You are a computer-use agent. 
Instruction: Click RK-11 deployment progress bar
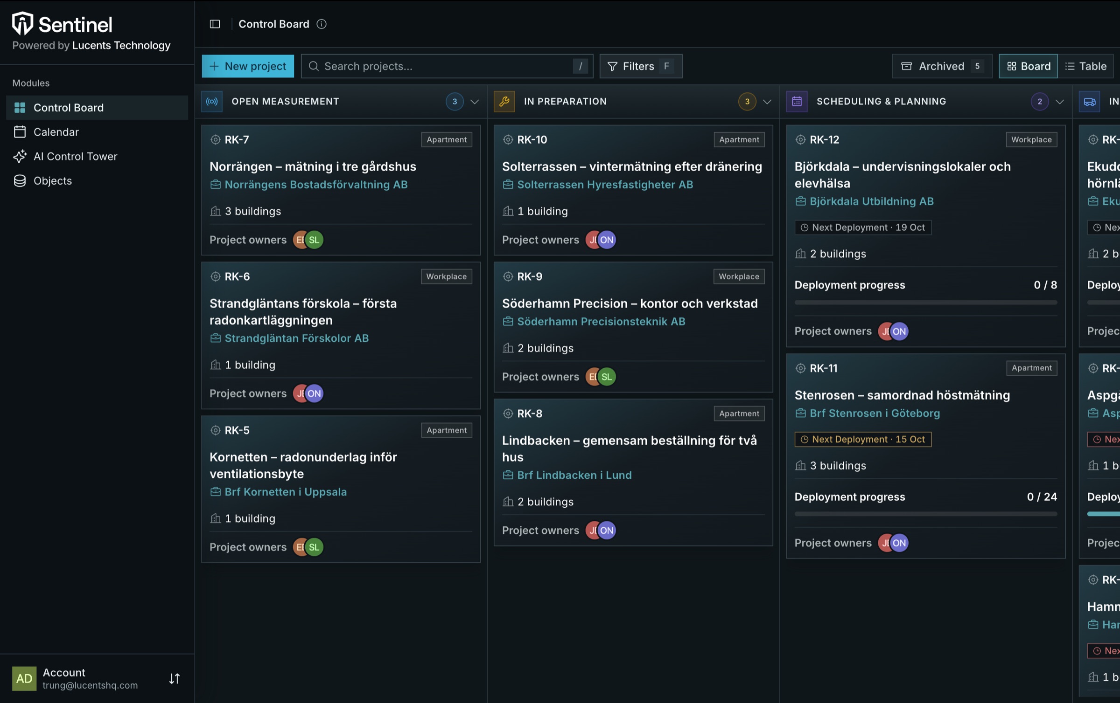pyautogui.click(x=925, y=514)
